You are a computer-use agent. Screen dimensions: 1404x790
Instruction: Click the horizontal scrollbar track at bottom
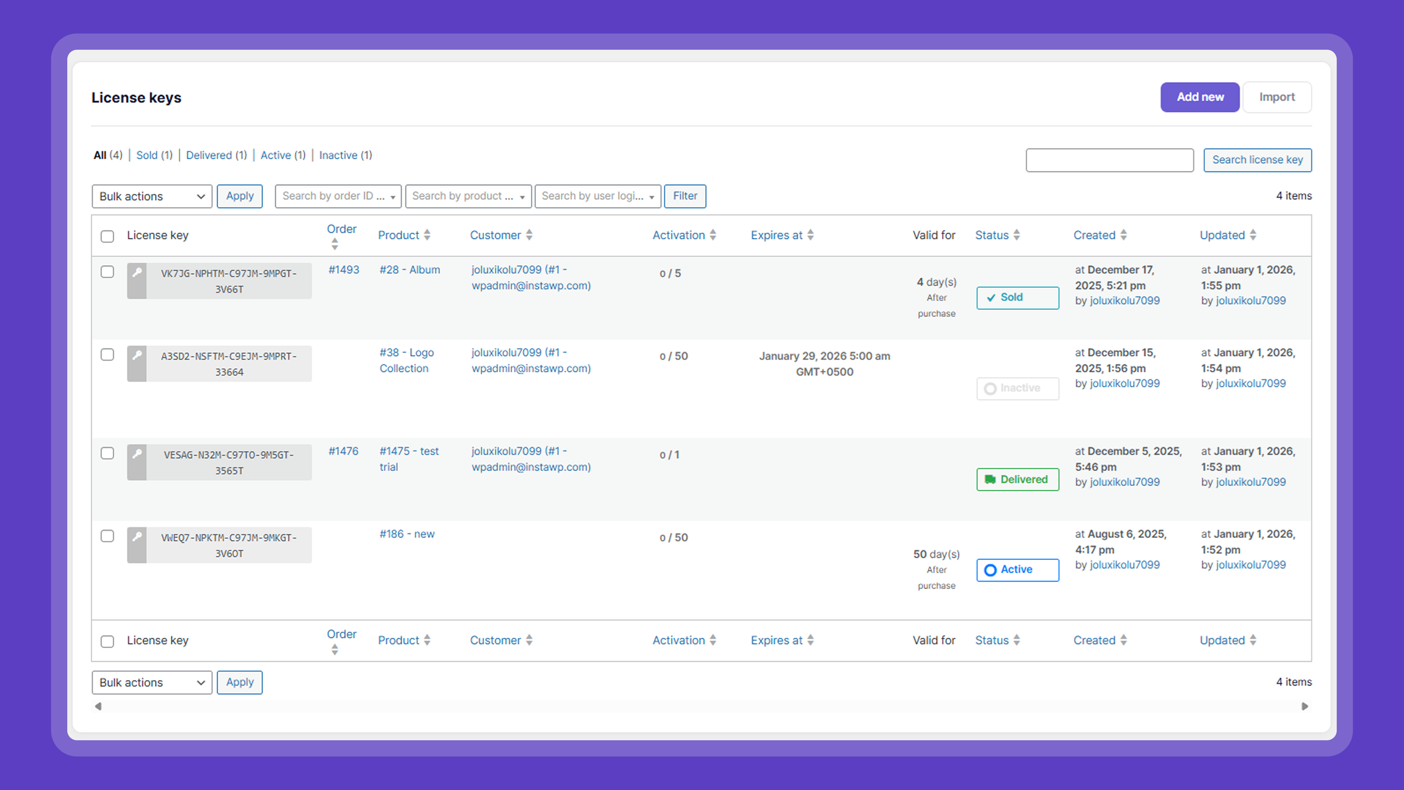tap(701, 707)
